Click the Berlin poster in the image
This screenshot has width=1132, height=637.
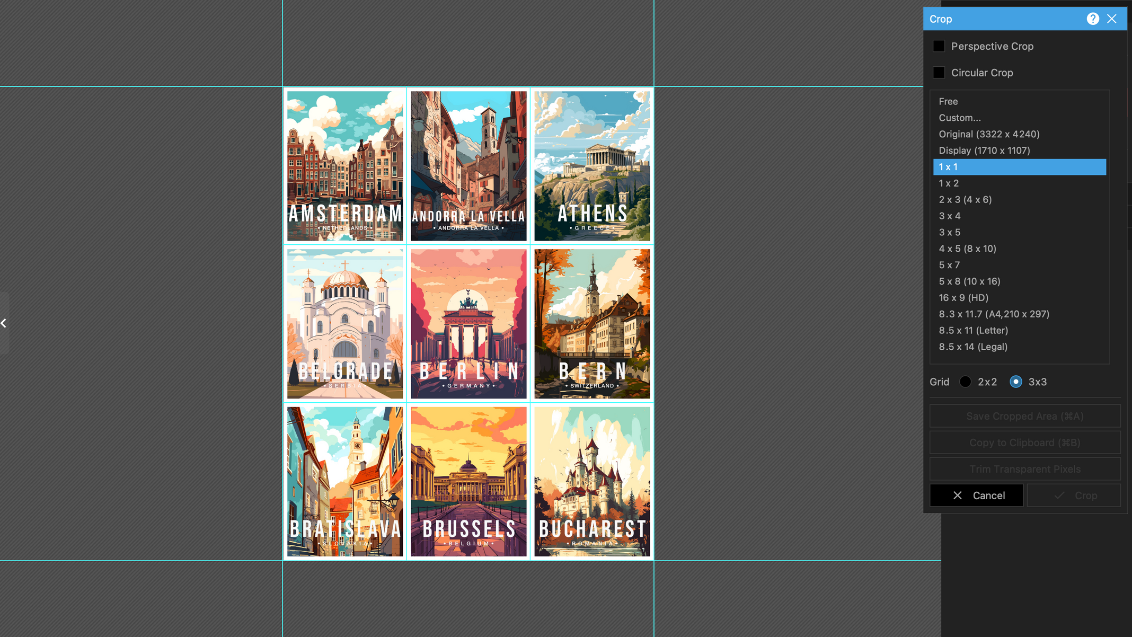click(x=468, y=324)
